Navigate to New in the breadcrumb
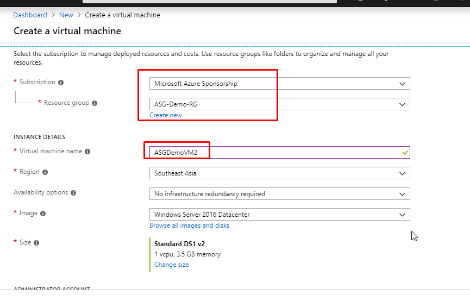470x301 pixels. tap(66, 15)
